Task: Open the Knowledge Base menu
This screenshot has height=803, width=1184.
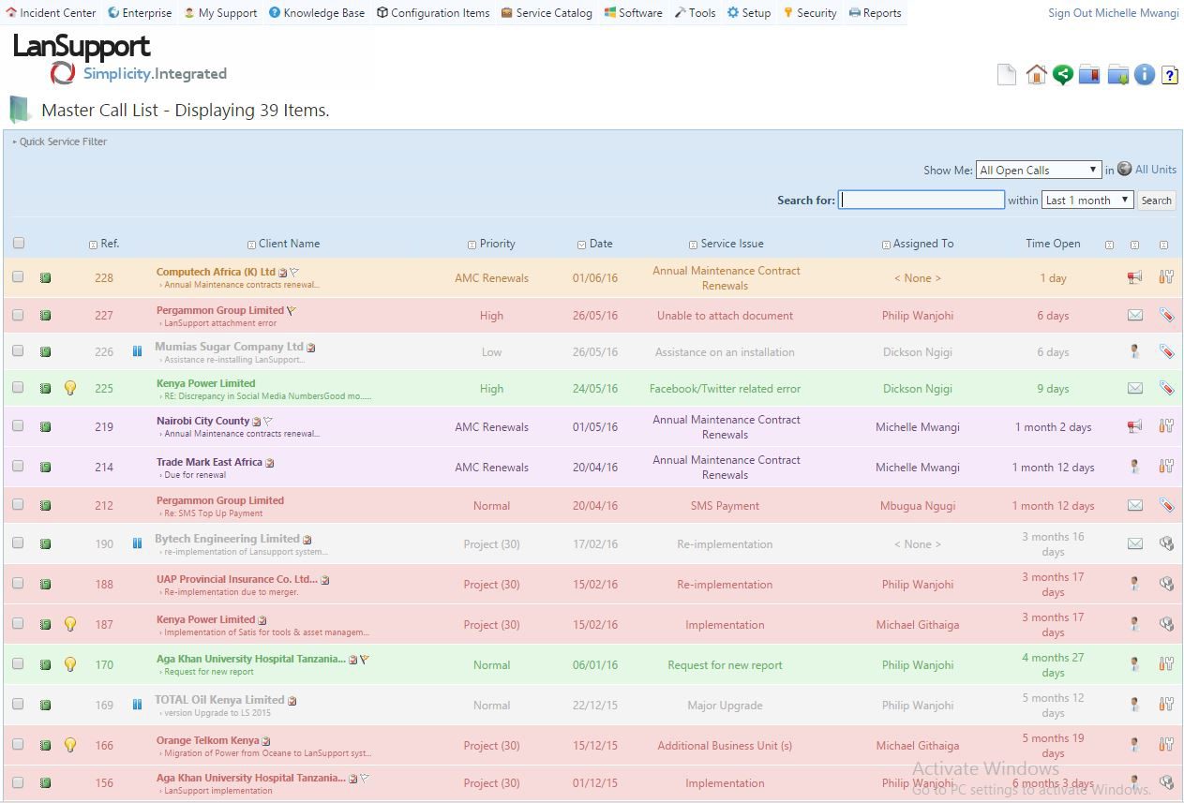Action: [317, 13]
